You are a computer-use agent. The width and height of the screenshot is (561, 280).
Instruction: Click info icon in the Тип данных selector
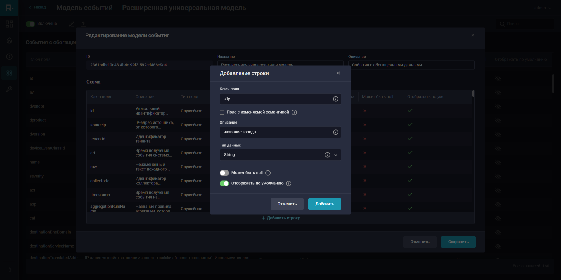point(328,155)
